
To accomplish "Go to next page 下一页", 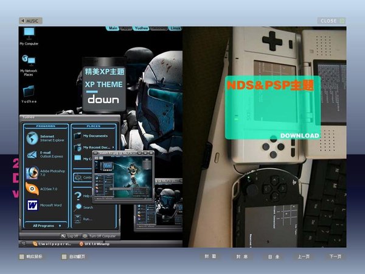I will point(335,256).
